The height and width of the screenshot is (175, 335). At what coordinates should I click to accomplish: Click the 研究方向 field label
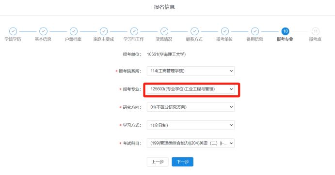(x=132, y=107)
